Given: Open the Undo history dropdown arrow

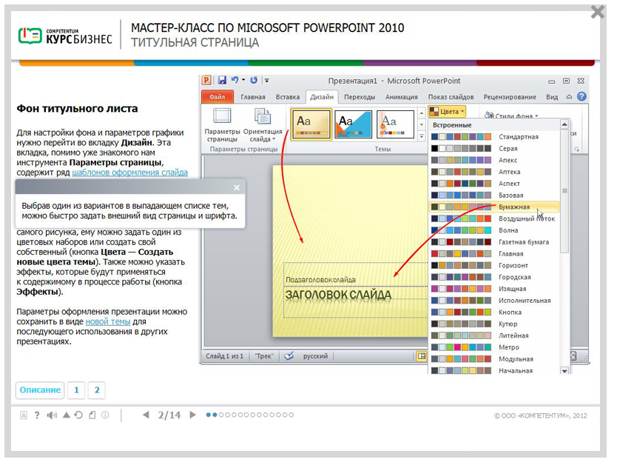Looking at the screenshot, I should (243, 80).
